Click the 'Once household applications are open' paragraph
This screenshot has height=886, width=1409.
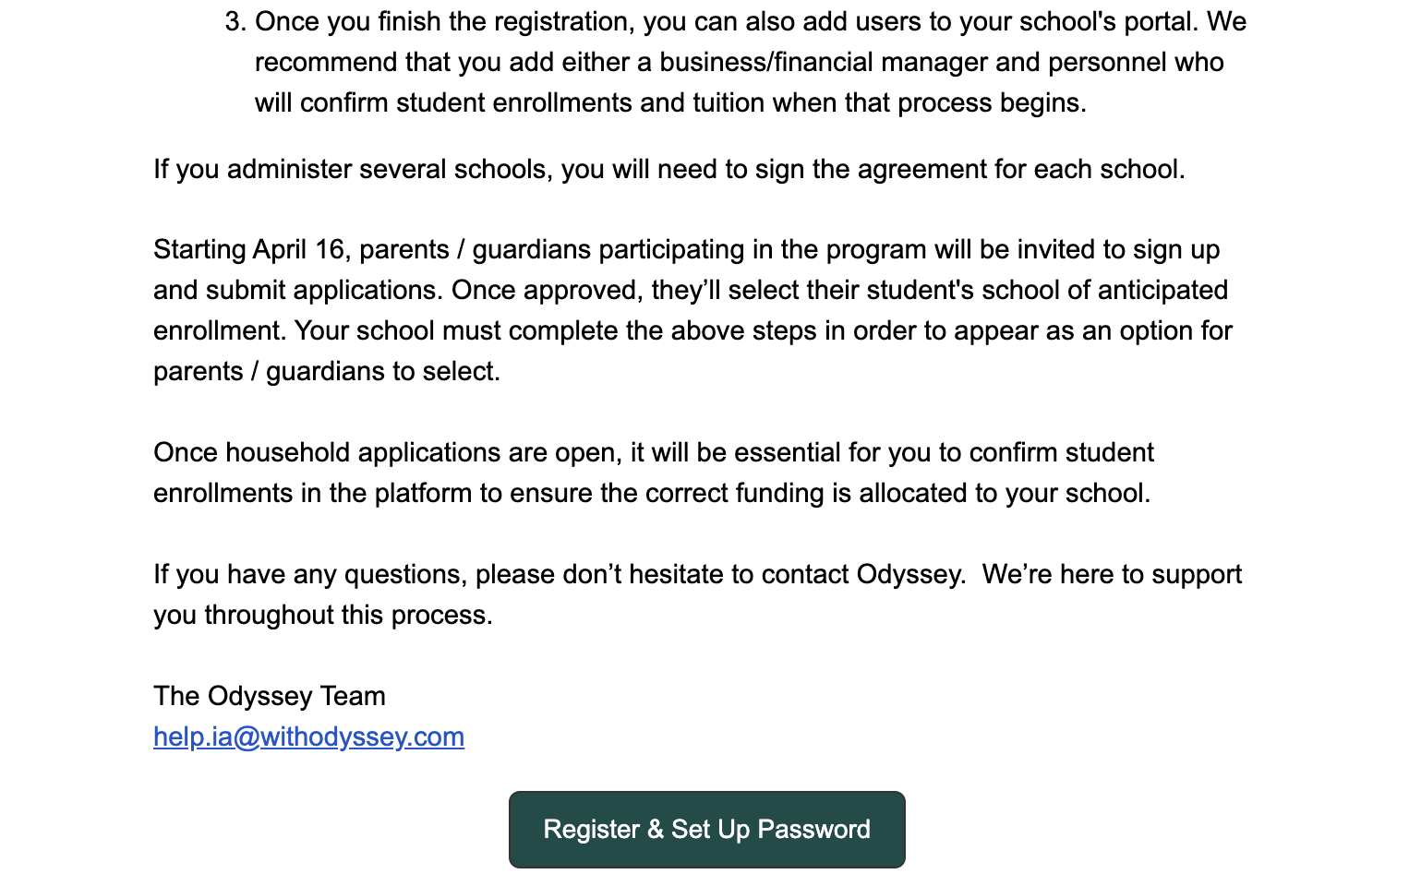click(654, 473)
